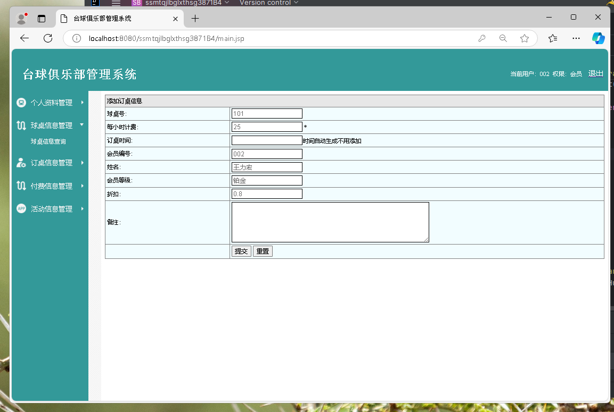Screen dimensions: 614x412
Task: Close the 台球俱乐部管理系统 tab
Action: pyautogui.click(x=175, y=19)
